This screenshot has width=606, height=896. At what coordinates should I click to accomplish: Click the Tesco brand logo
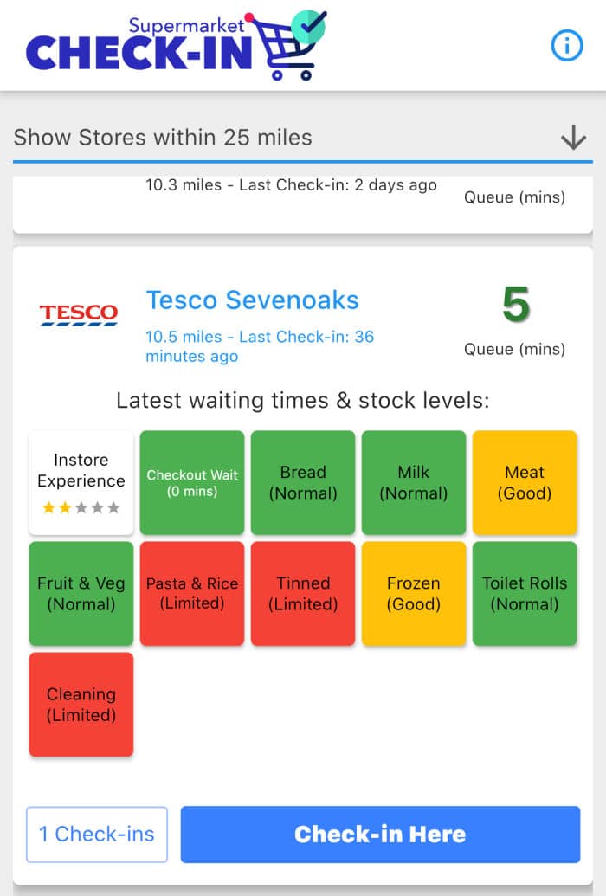tap(78, 315)
